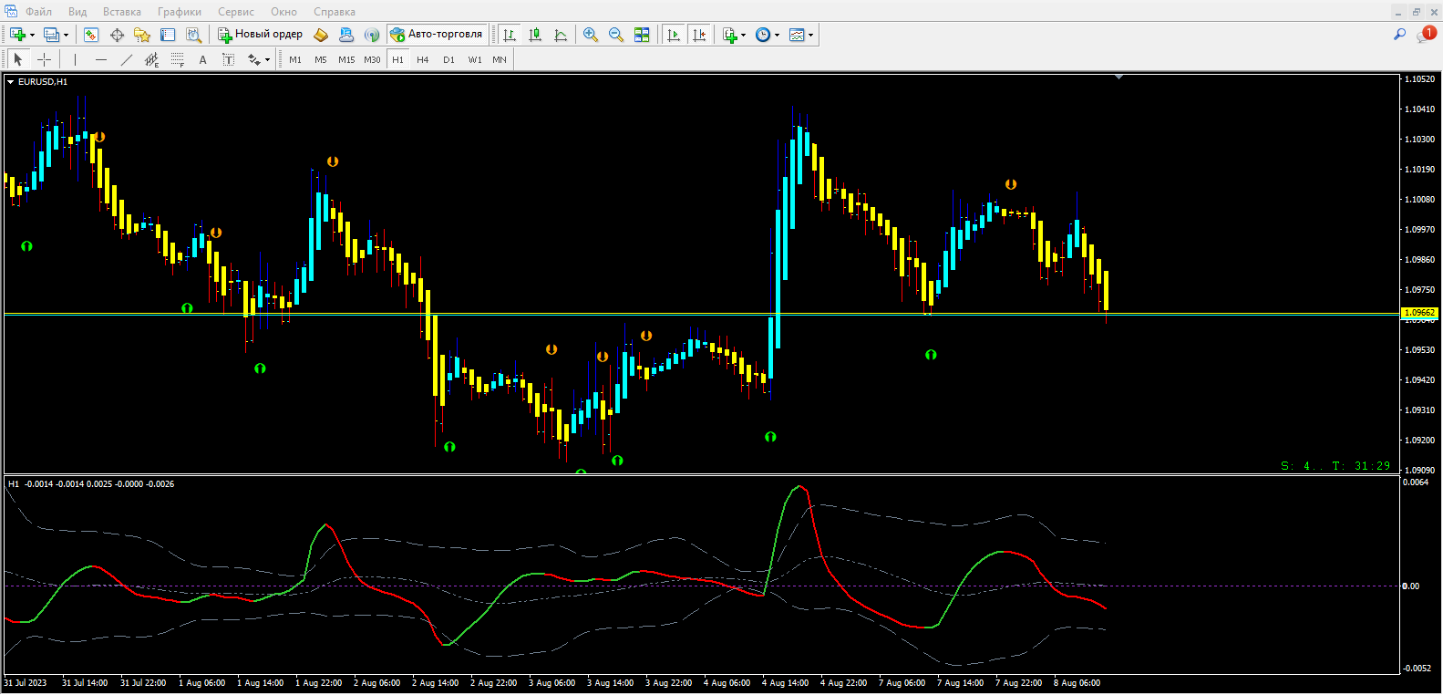This screenshot has height=695, width=1443.
Task: Open the Market Watch panel icon
Action: tap(91, 35)
